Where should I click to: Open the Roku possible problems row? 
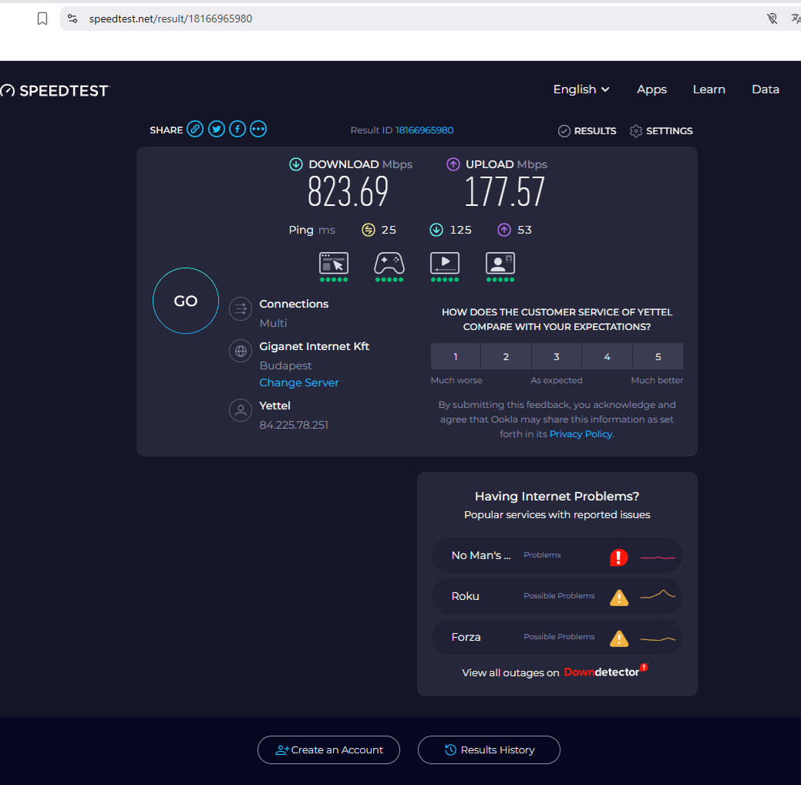(557, 596)
